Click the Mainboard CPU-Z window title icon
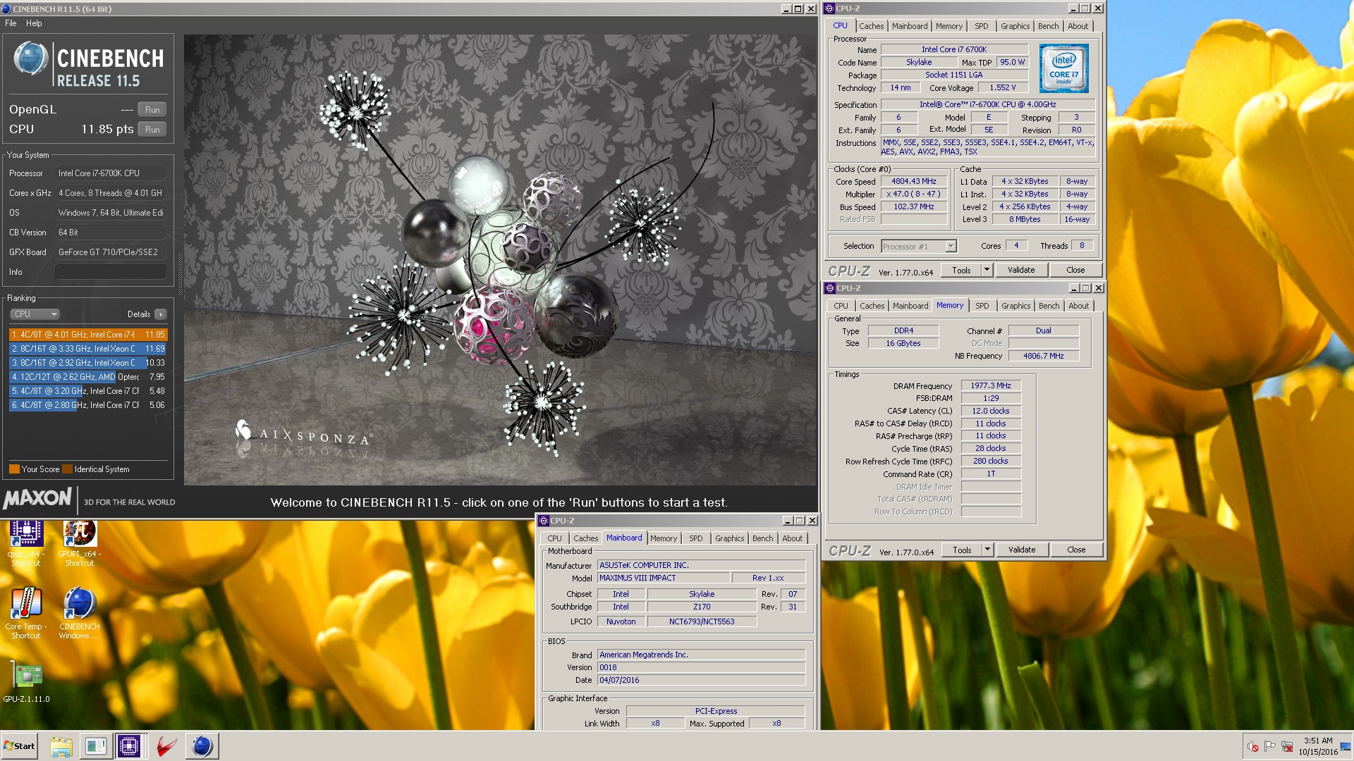 click(x=544, y=521)
